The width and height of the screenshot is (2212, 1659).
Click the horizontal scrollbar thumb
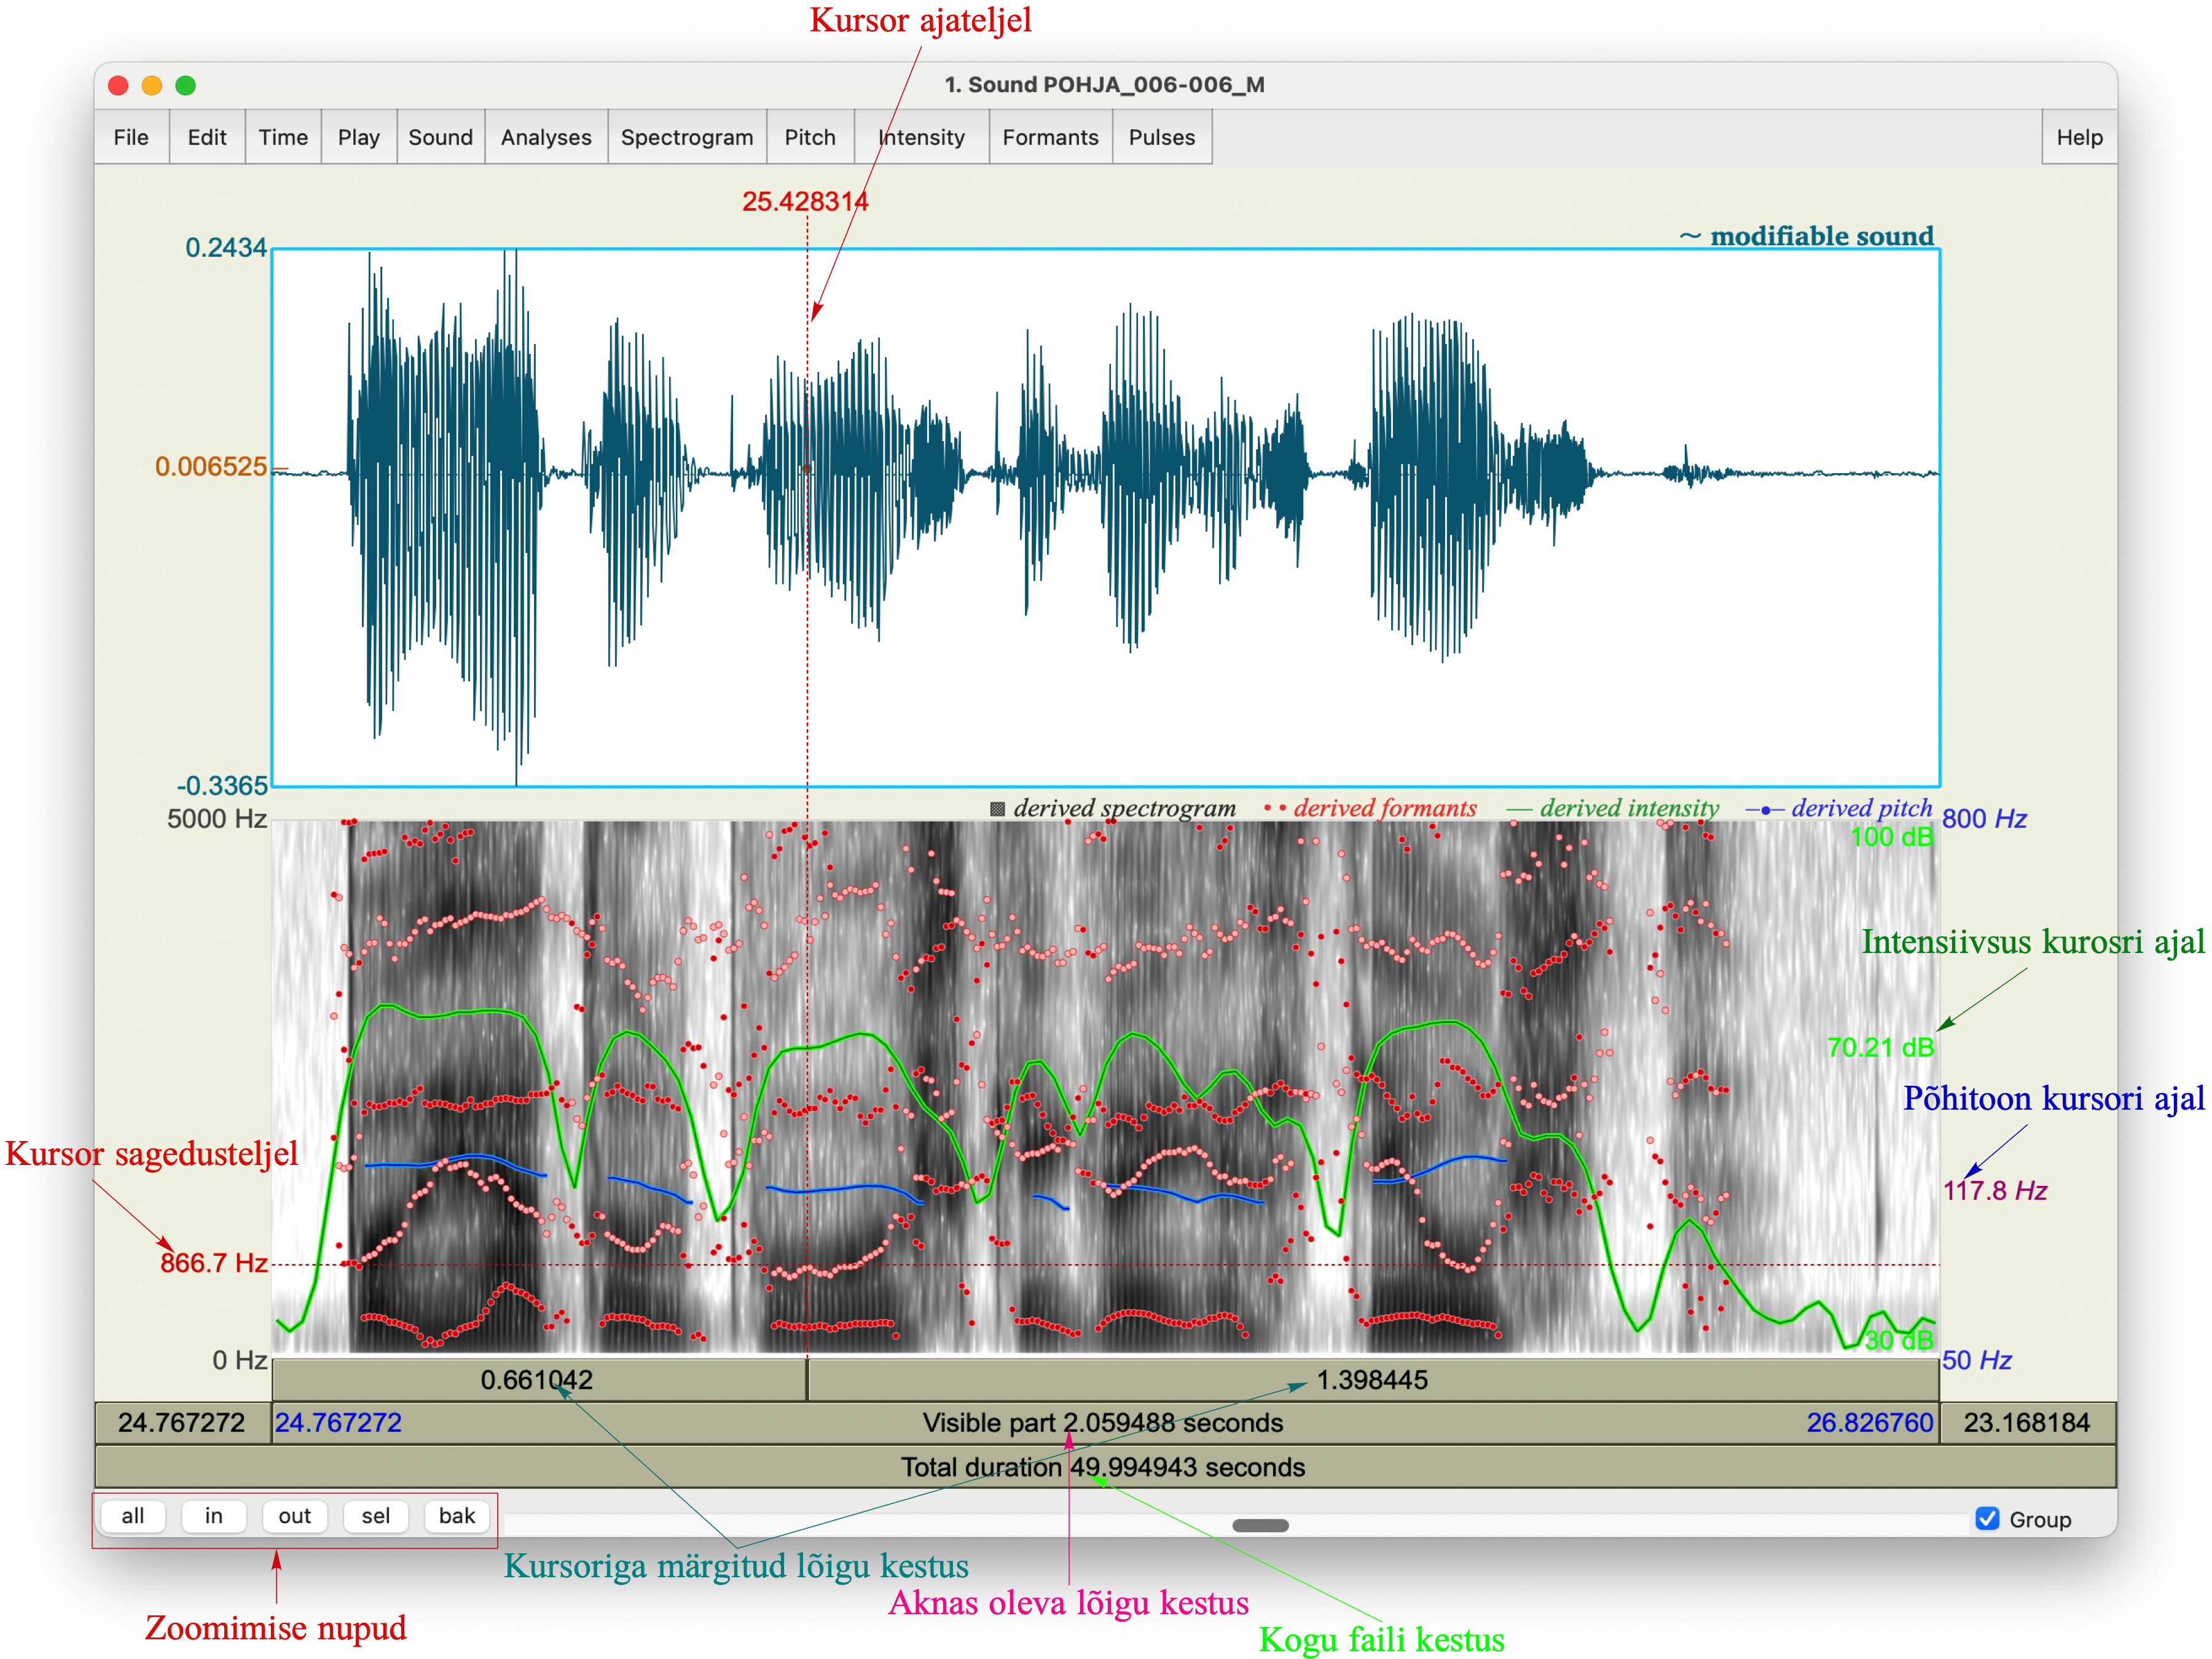[1260, 1525]
